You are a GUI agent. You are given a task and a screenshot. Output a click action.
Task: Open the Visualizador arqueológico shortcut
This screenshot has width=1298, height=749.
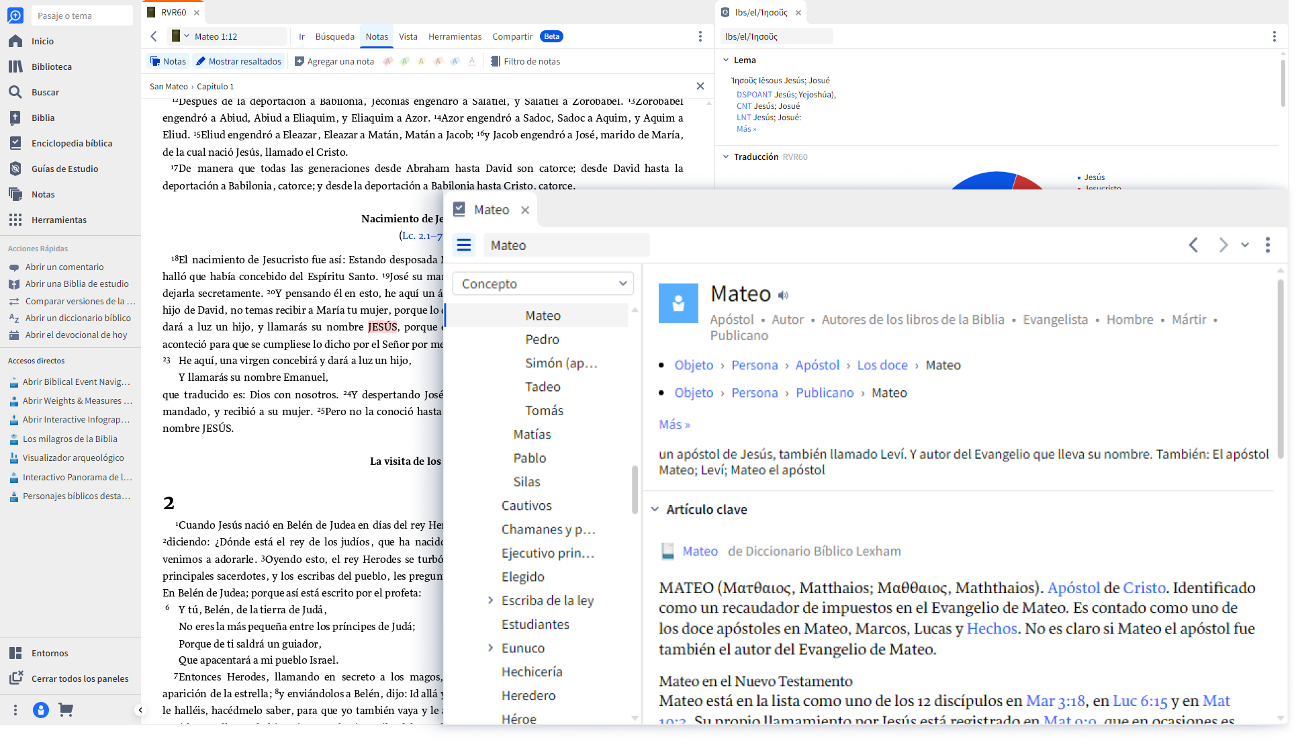tap(73, 457)
